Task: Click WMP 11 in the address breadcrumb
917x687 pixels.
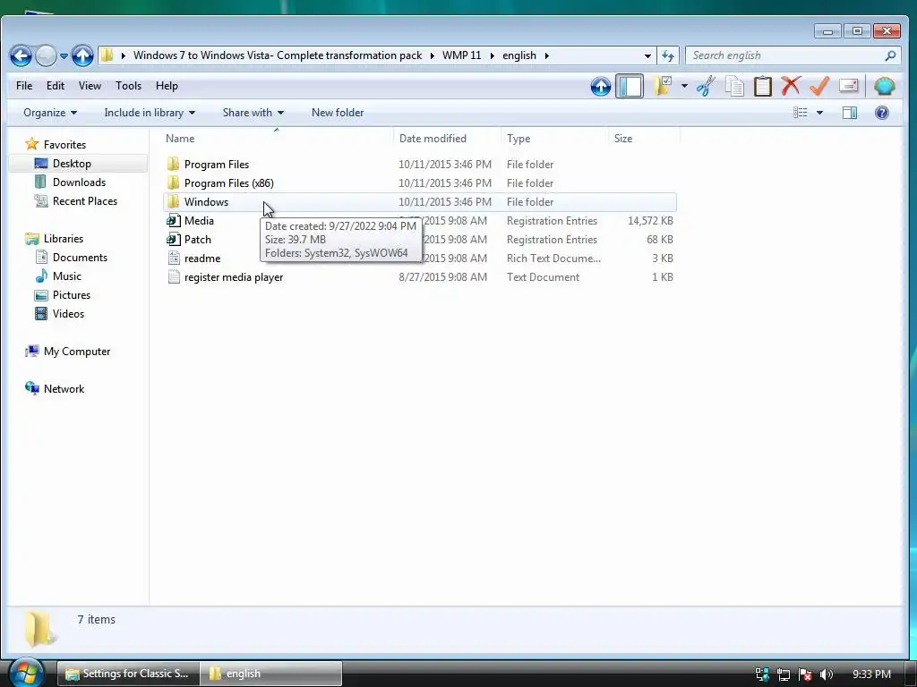Action: pos(461,55)
